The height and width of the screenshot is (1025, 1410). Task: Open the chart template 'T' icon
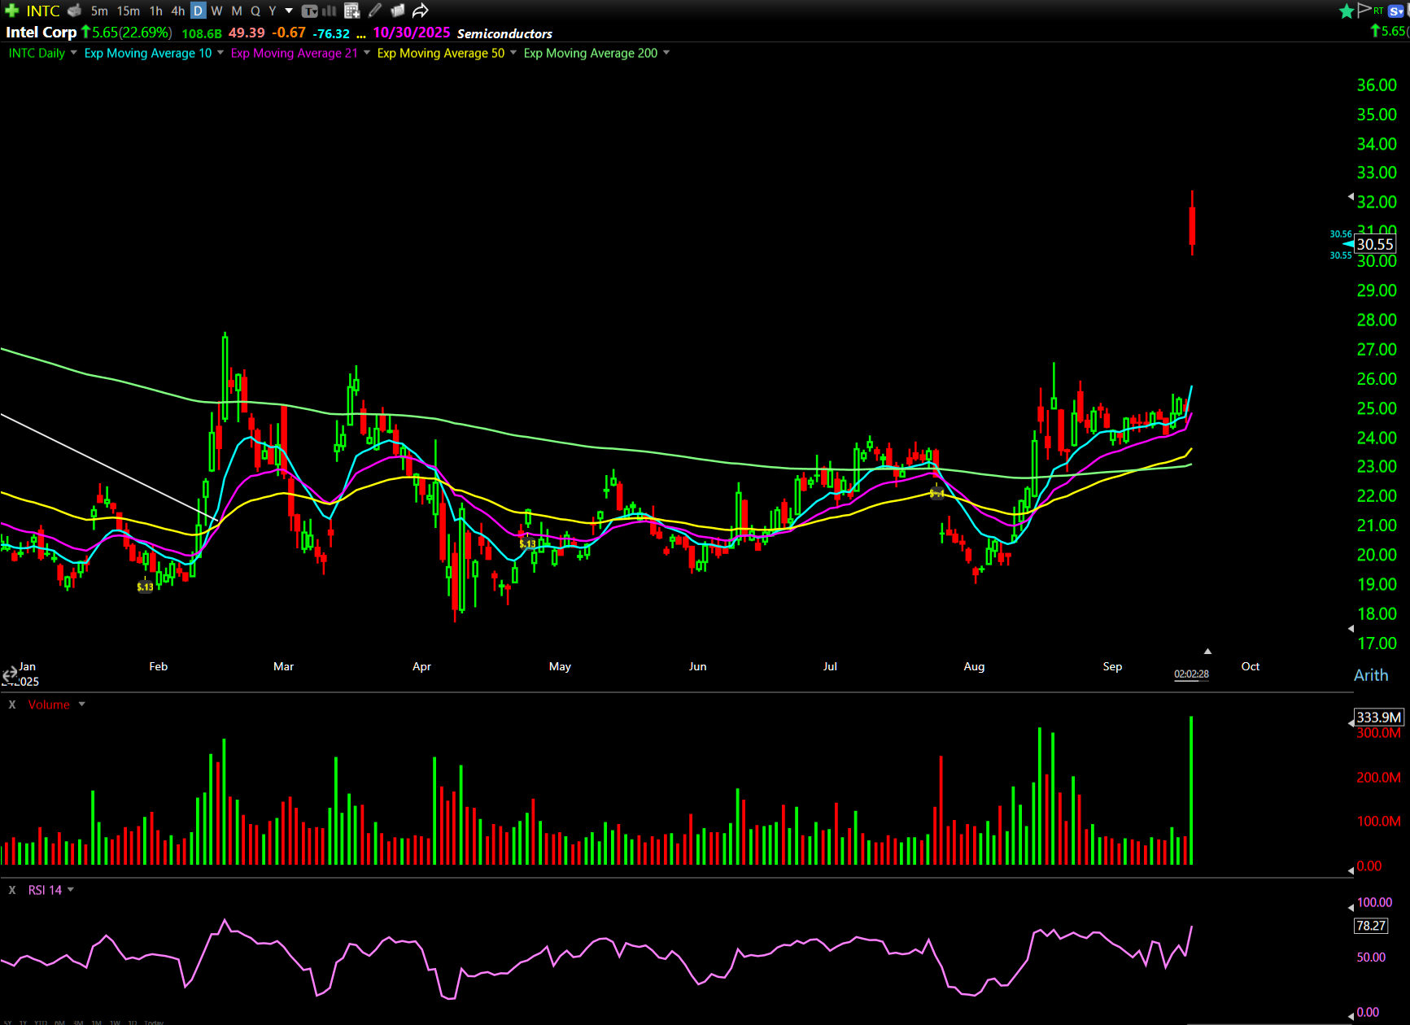(310, 11)
